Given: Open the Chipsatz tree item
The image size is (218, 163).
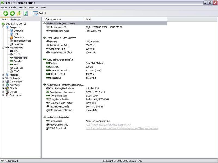Looking at the screenshot, I should click(x=18, y=68).
